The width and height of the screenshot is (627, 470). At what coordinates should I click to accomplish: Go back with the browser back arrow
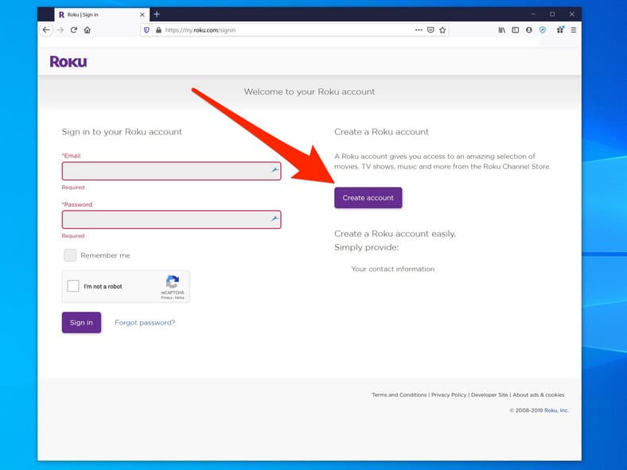tap(46, 30)
